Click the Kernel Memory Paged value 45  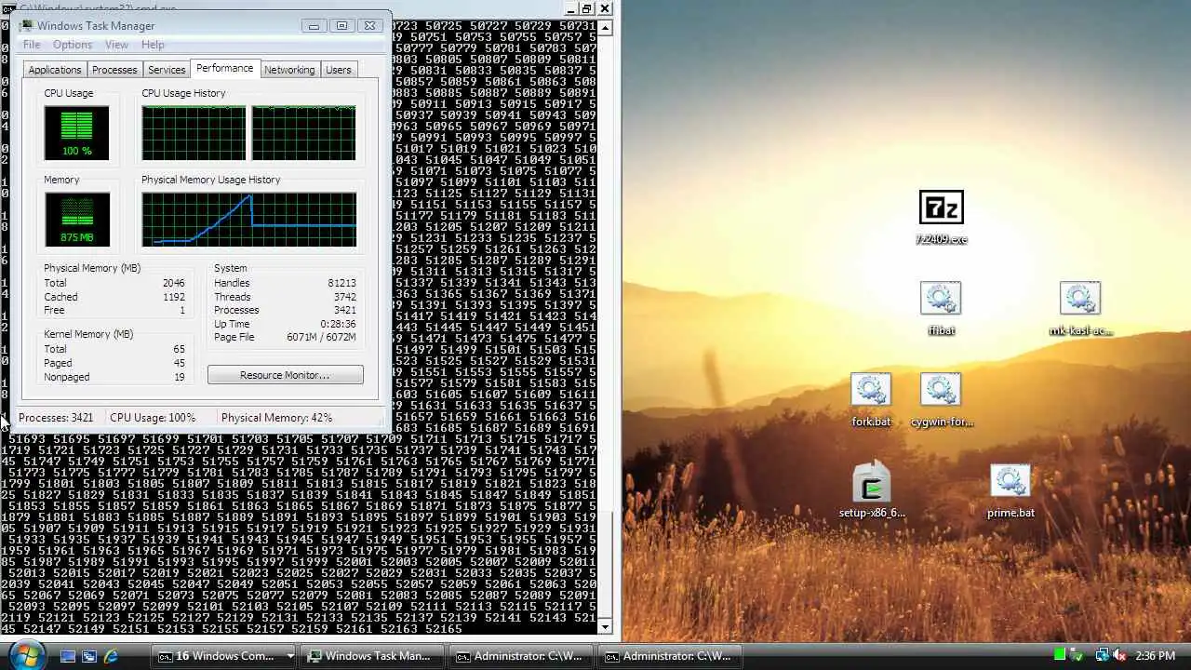pyautogui.click(x=179, y=363)
